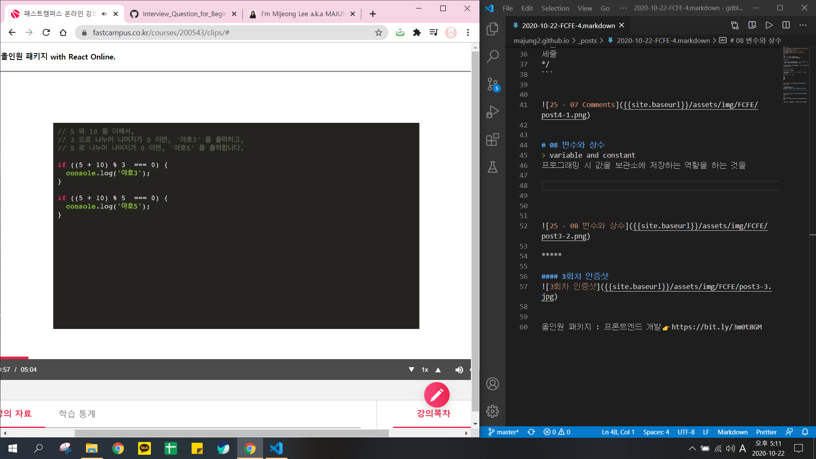Split the editor right
The height and width of the screenshot is (459, 816).
click(x=786, y=25)
